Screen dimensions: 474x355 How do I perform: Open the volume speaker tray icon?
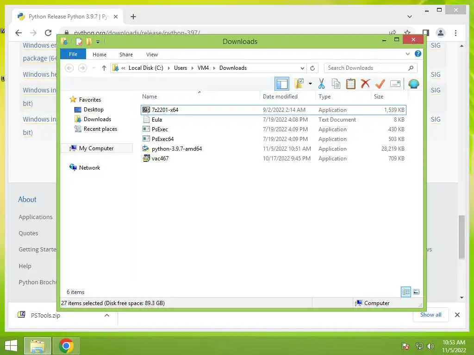pos(430,346)
